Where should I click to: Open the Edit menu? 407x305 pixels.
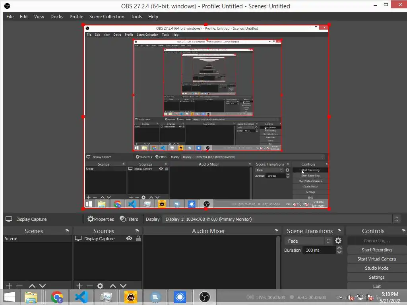[23, 17]
